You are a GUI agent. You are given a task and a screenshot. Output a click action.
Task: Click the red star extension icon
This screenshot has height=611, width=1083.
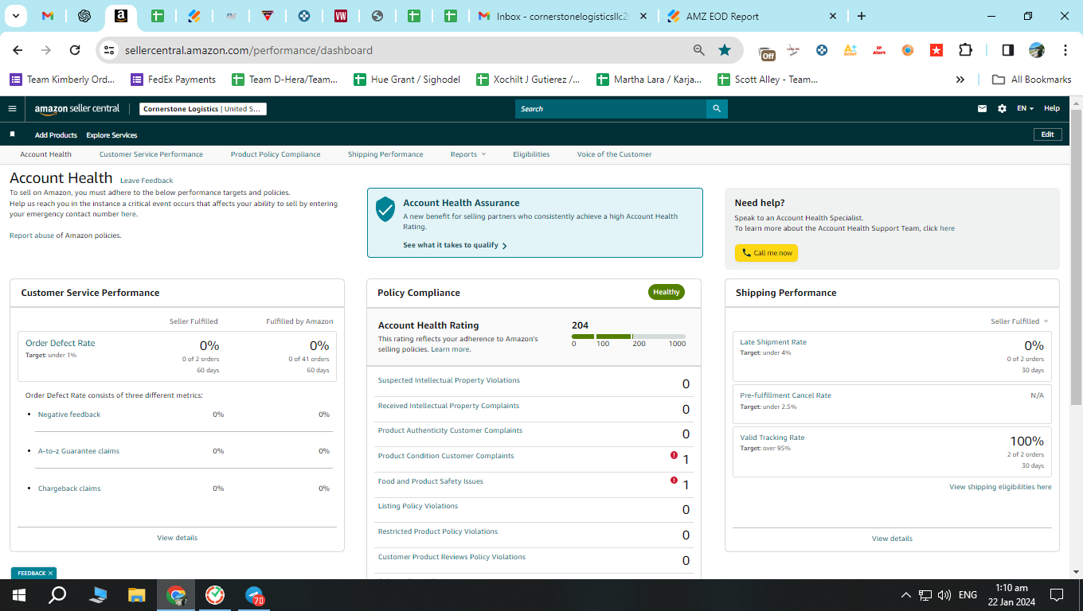(936, 50)
